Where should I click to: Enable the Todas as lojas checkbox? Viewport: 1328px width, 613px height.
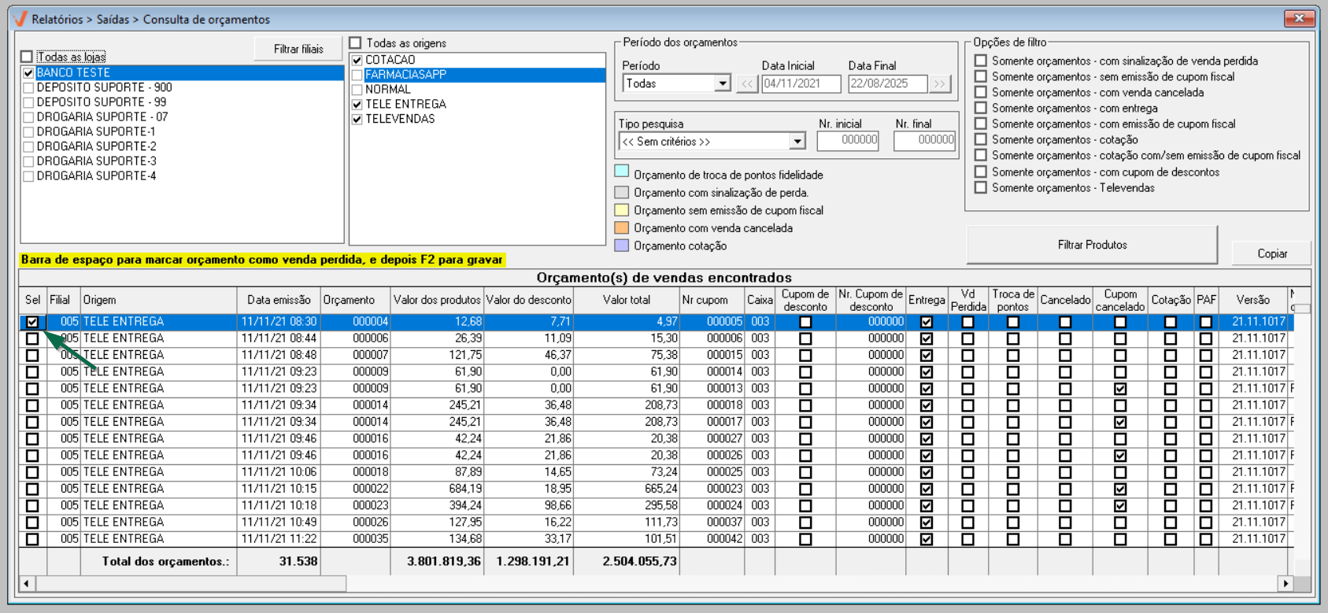tap(28, 57)
